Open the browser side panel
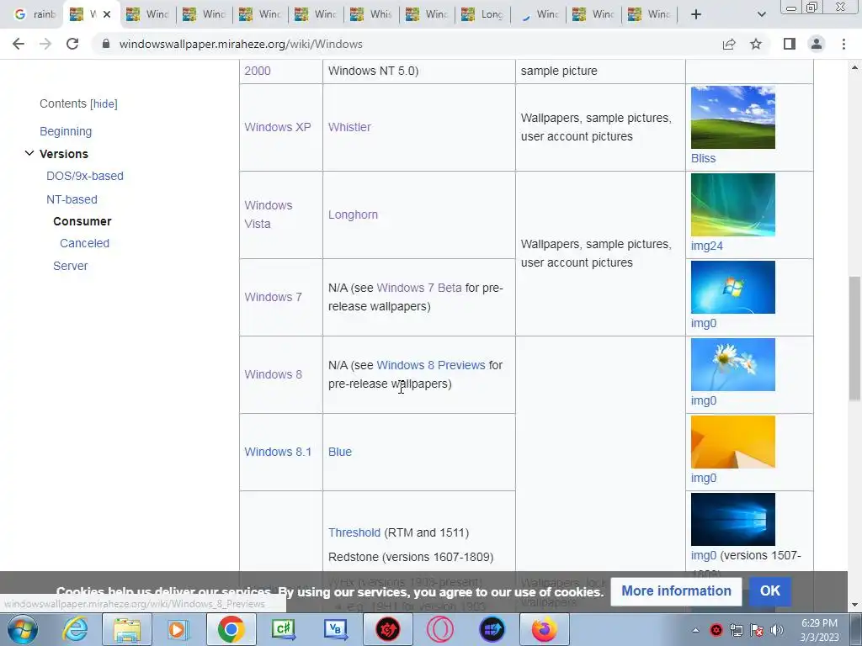The width and height of the screenshot is (862, 646). [790, 44]
